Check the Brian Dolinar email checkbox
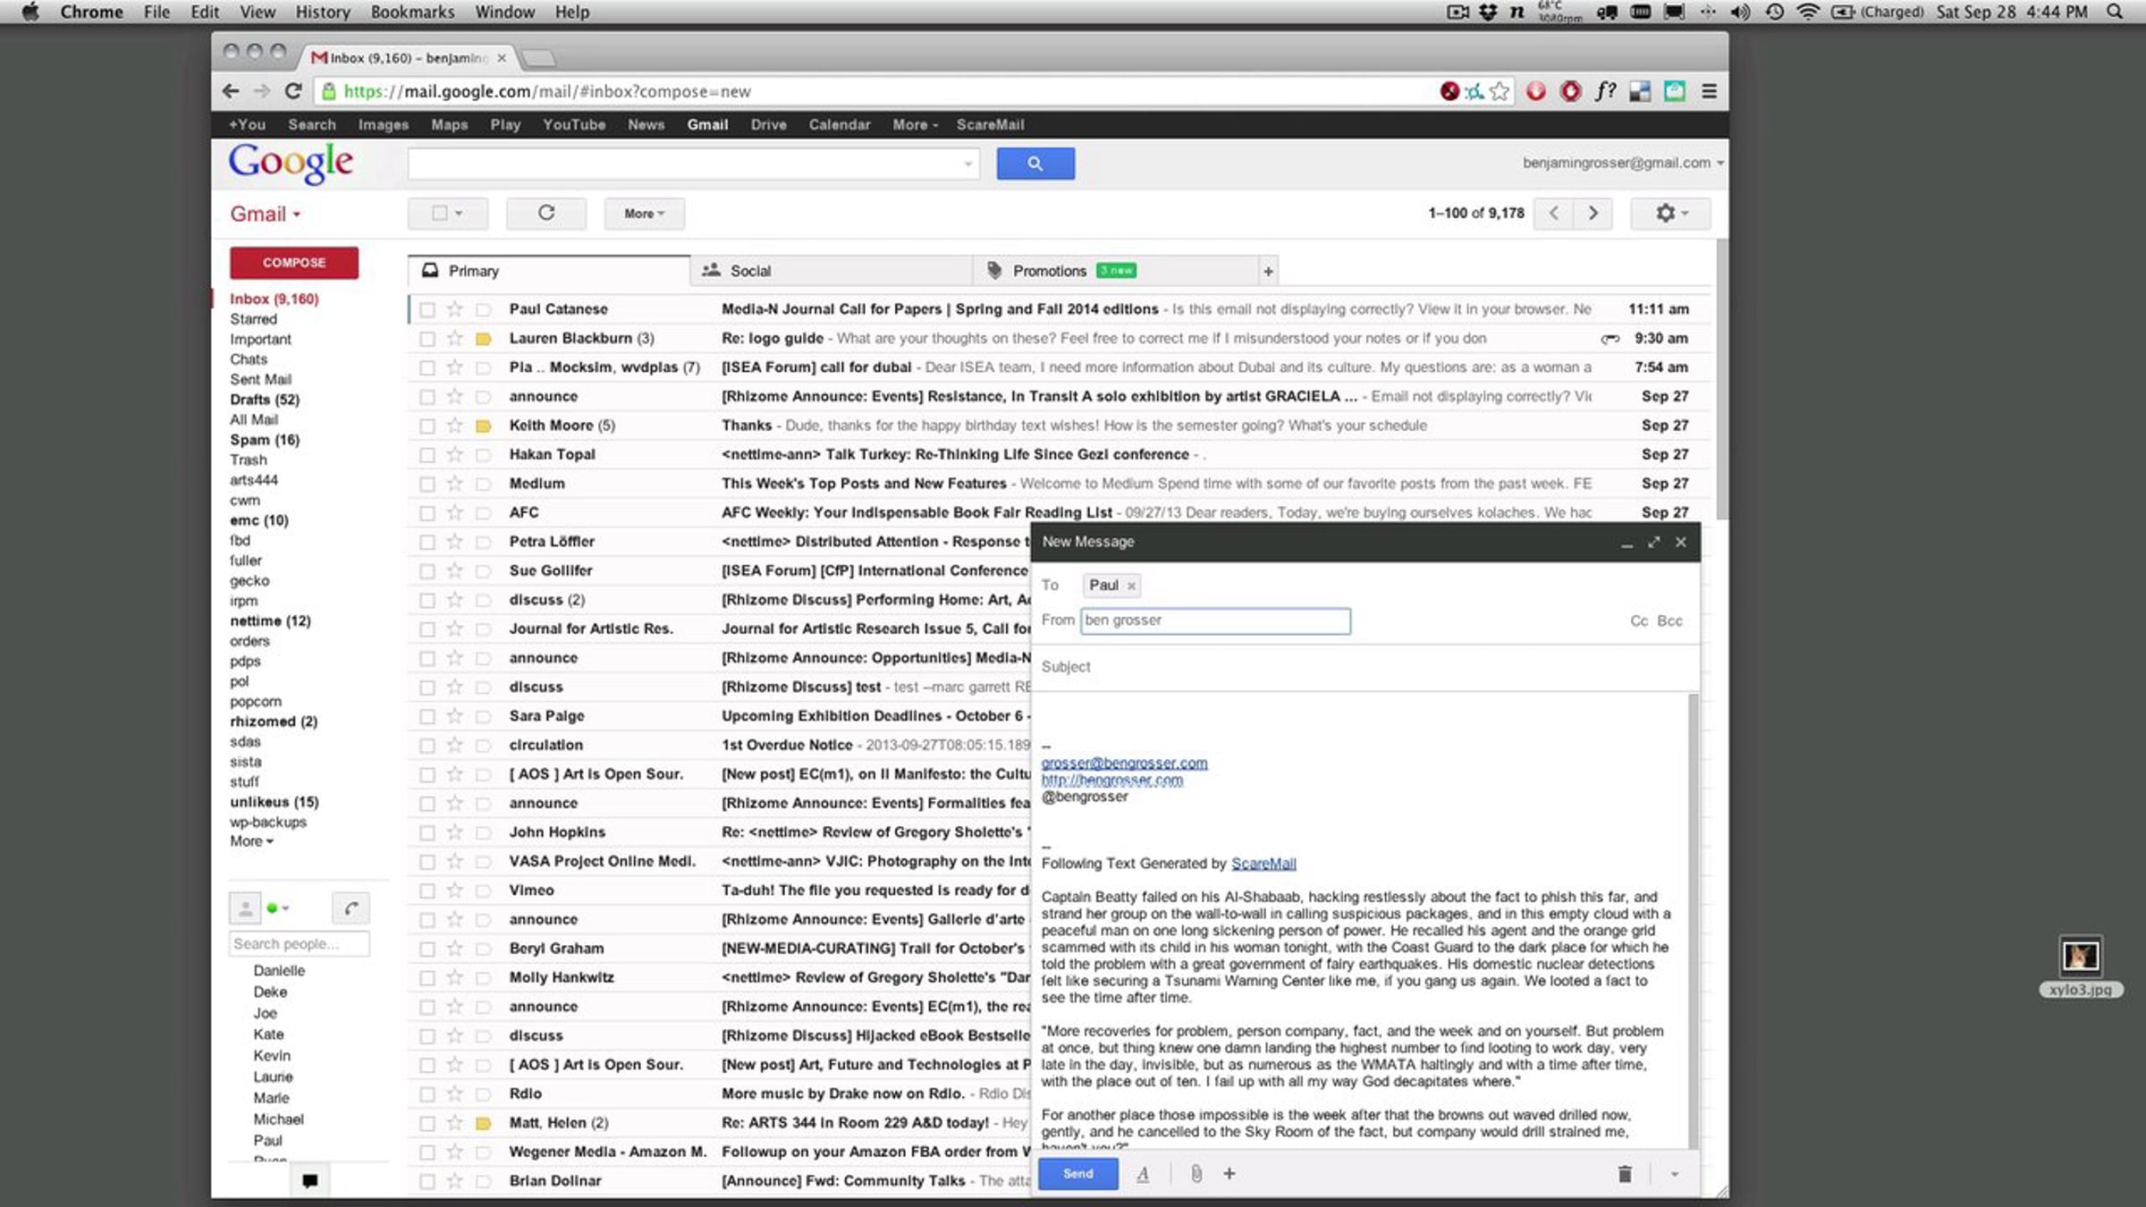The image size is (2146, 1207). [427, 1181]
